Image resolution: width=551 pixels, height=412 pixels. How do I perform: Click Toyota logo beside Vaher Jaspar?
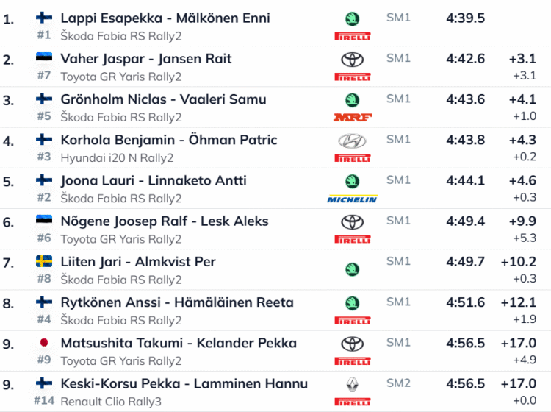click(352, 60)
